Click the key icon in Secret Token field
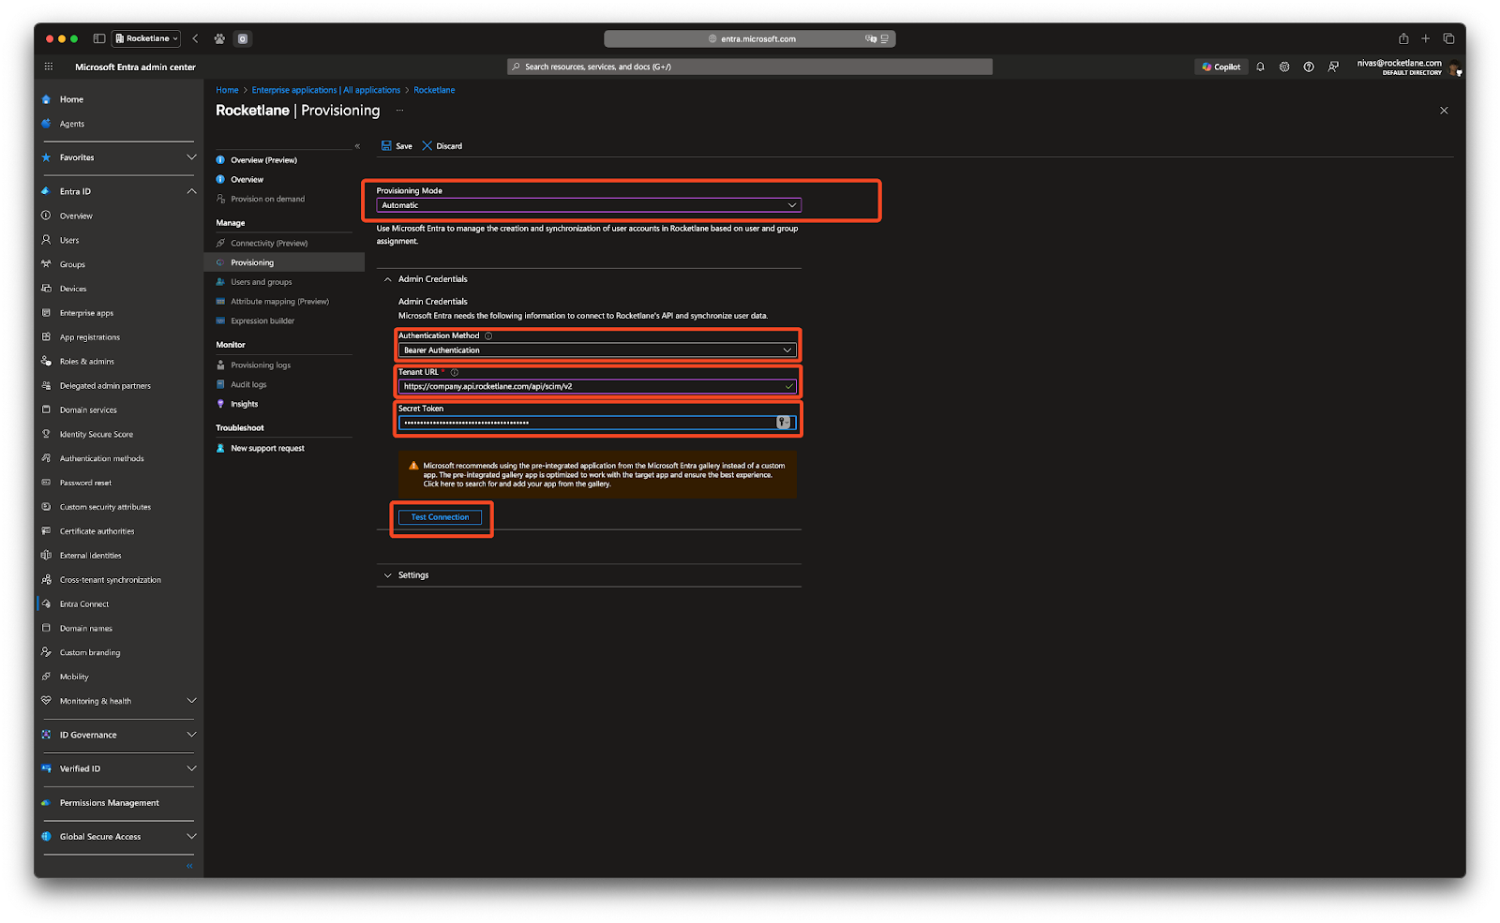The image size is (1500, 923). coord(783,423)
